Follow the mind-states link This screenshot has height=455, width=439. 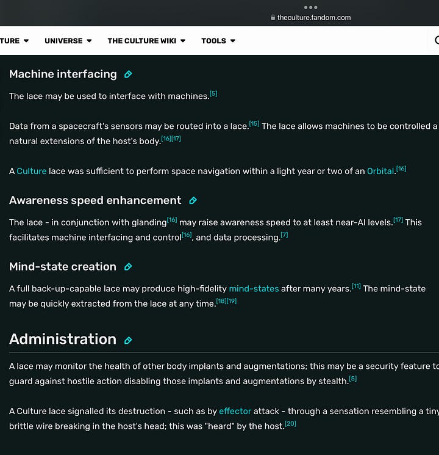tap(254, 289)
